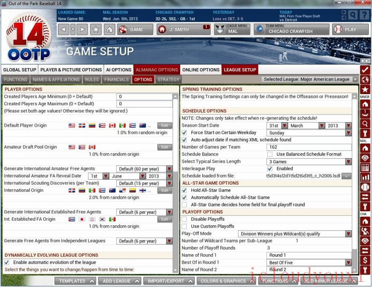Click the MNGR inbox tray icon

pos(365,114)
